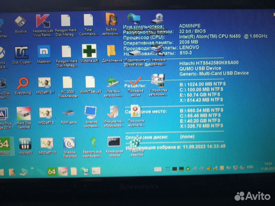Open WinNTSetup3 shortcut
This screenshot has width=275, height=206.
(x=90, y=85)
